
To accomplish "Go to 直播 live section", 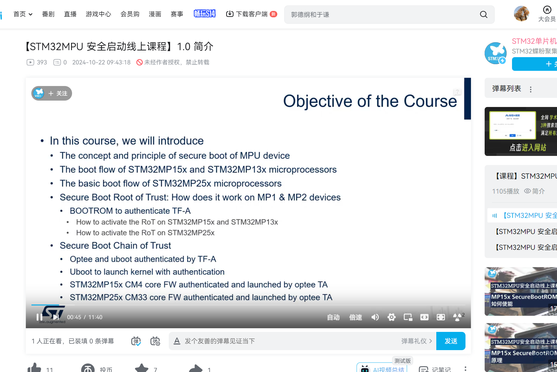I will click(70, 14).
